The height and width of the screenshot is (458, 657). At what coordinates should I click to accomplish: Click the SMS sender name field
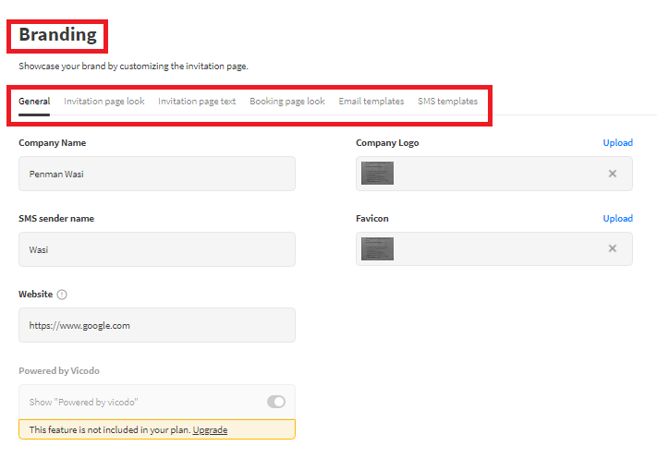pos(157,249)
